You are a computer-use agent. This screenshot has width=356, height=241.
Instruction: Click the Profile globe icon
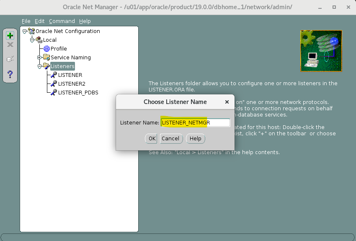[x=46, y=48]
